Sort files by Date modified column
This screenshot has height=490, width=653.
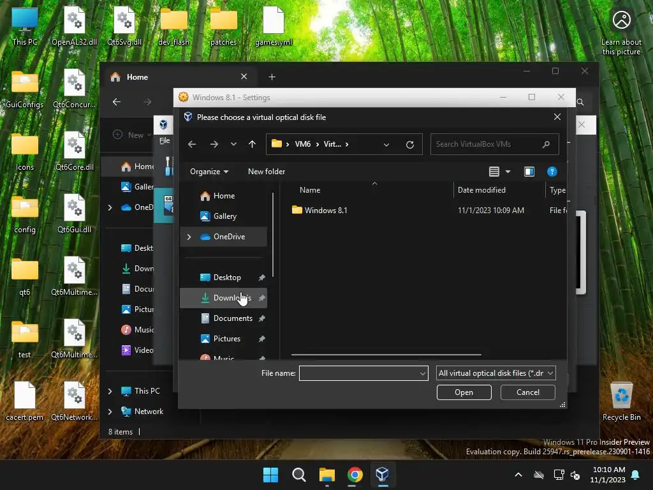click(481, 190)
